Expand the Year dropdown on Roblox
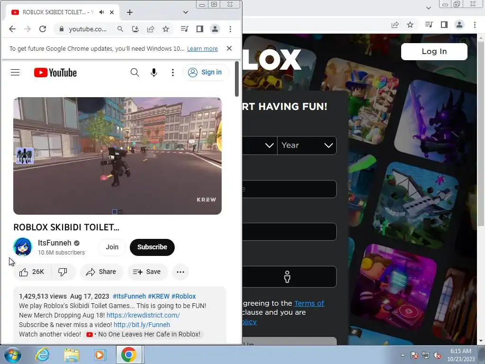The image size is (485, 364). [x=307, y=145]
